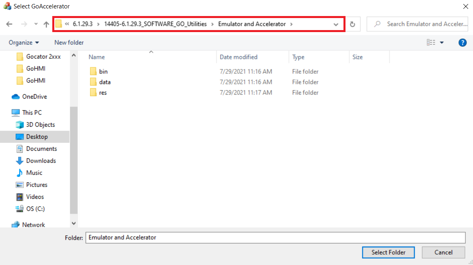Close the Select GoAccelerator dialog

click(465, 6)
